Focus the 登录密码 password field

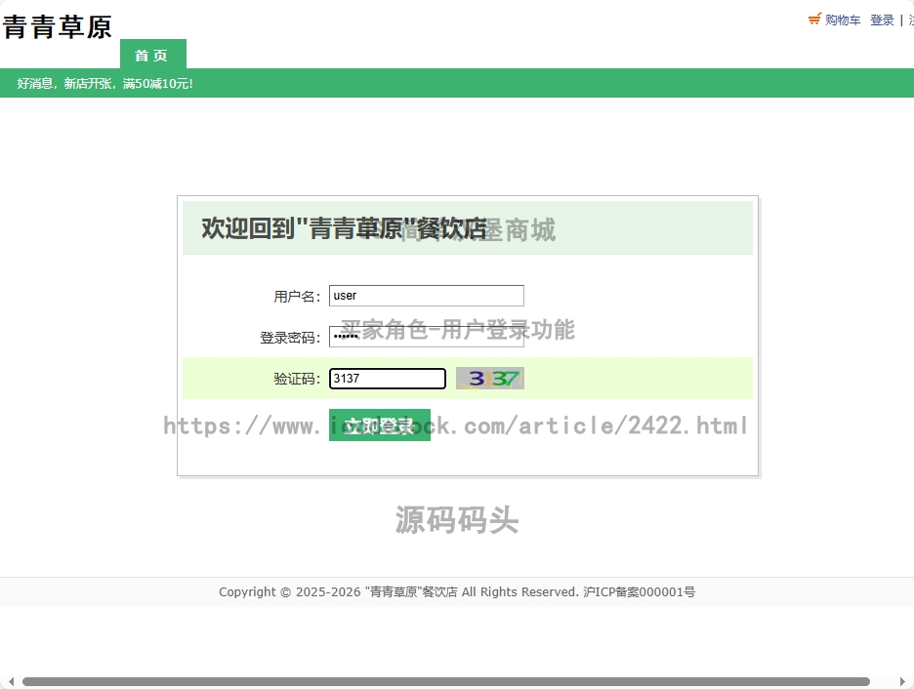tap(426, 337)
